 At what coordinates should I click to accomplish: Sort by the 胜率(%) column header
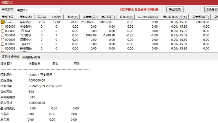tap(72, 17)
